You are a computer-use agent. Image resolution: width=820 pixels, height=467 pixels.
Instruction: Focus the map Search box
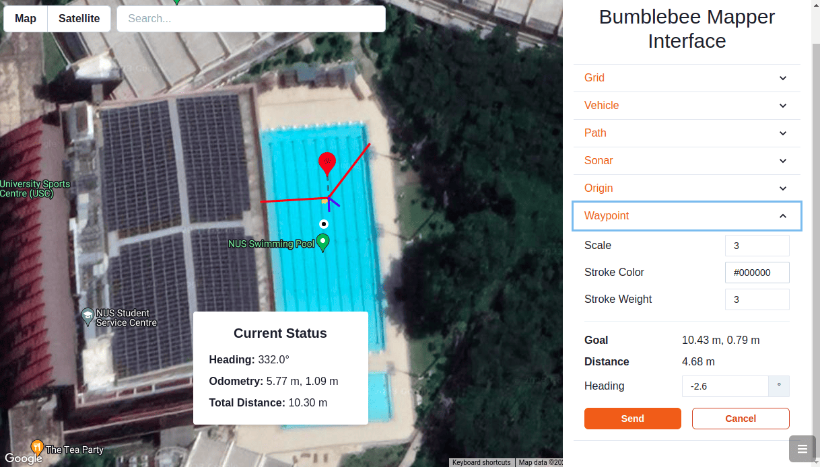[x=251, y=19]
